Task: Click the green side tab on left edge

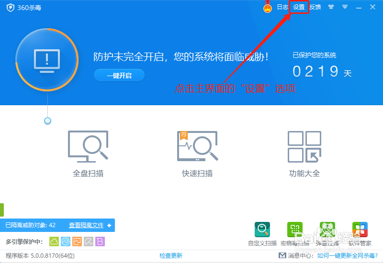Action: (2, 210)
